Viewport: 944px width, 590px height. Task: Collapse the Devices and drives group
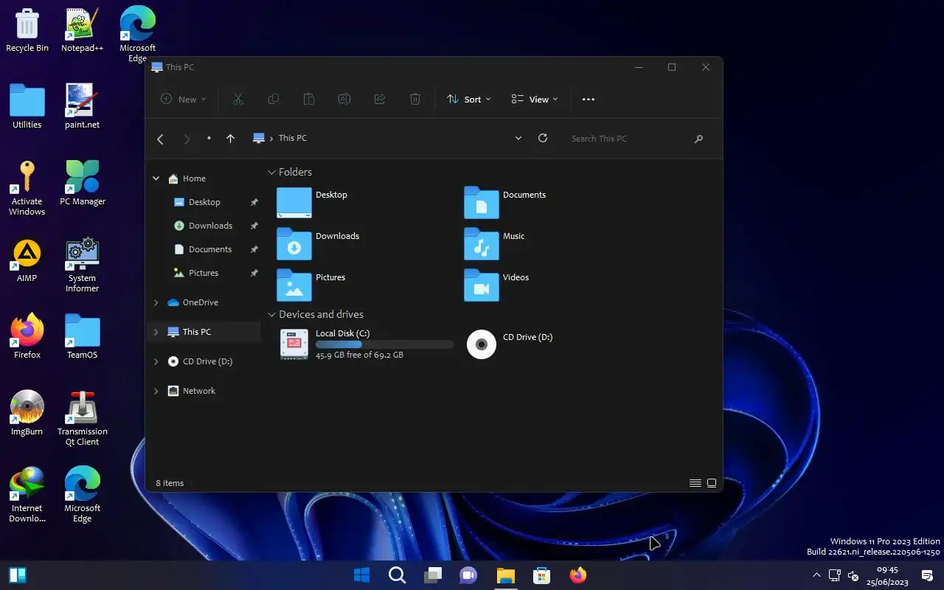271,314
